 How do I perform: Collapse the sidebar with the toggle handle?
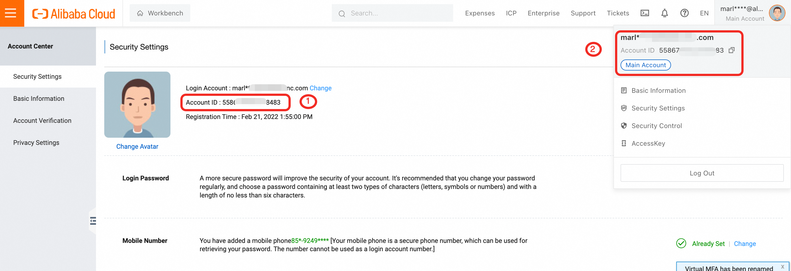[93, 221]
